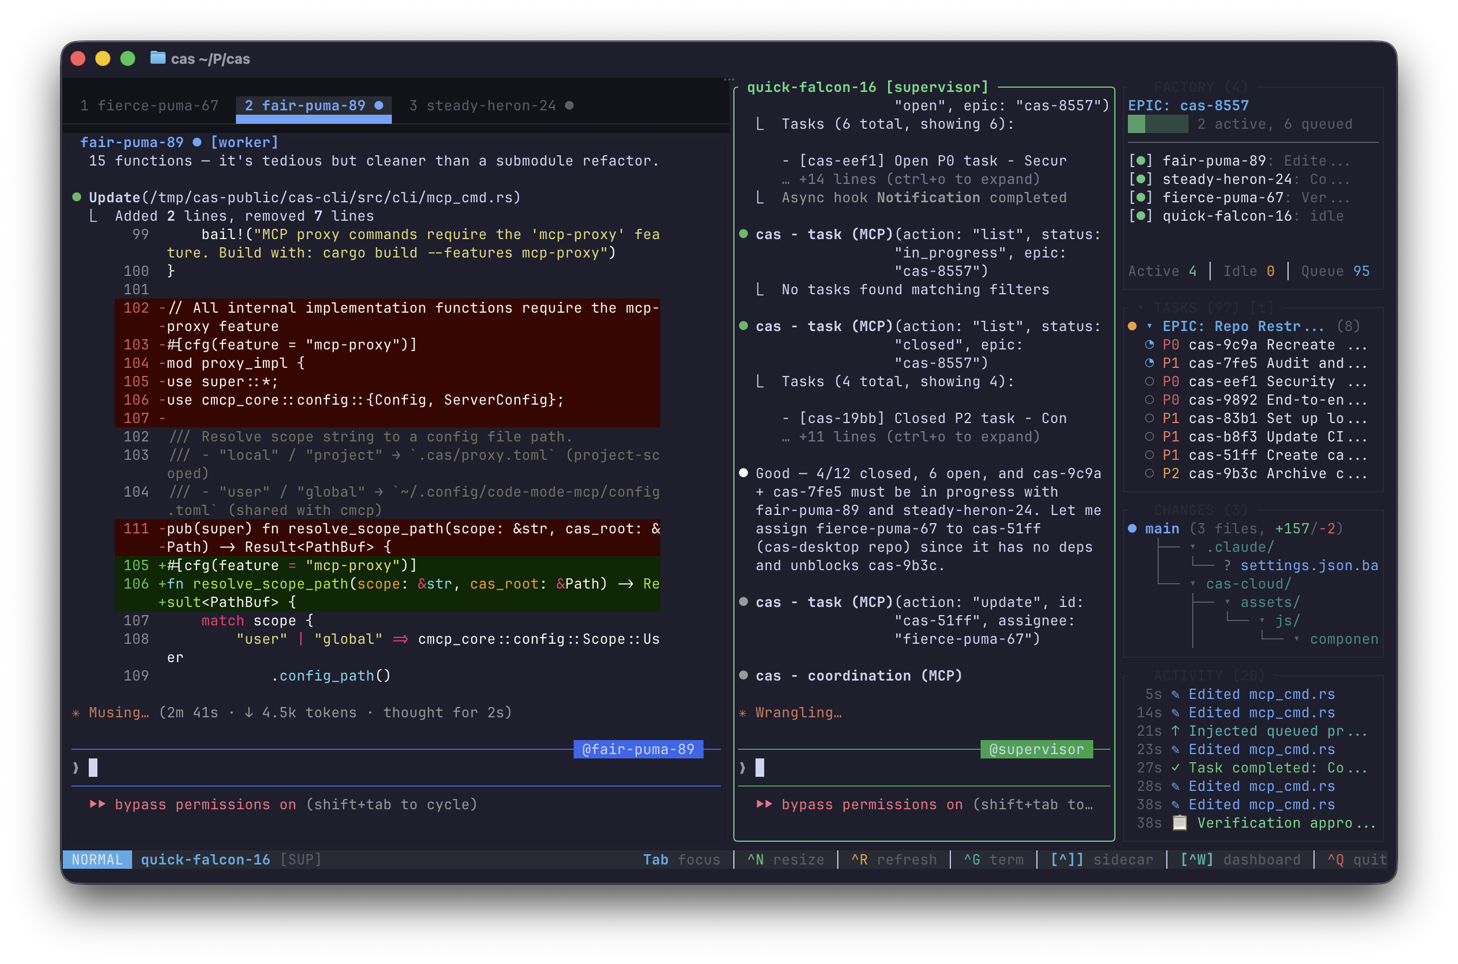Click the status circle for task cas-eef1
Viewport: 1458px width, 964px height.
click(1150, 382)
